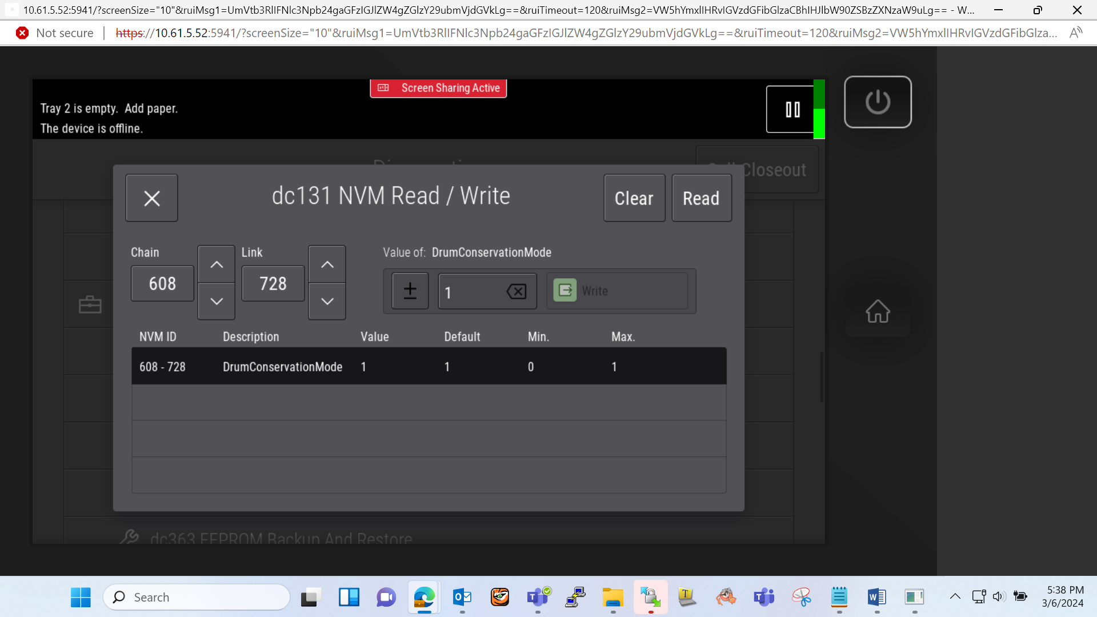The height and width of the screenshot is (617, 1097).
Task: Click the Read button
Action: 702,198
